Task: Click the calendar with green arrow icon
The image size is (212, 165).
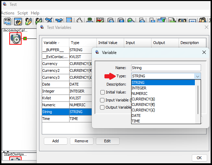Action: pos(162,20)
